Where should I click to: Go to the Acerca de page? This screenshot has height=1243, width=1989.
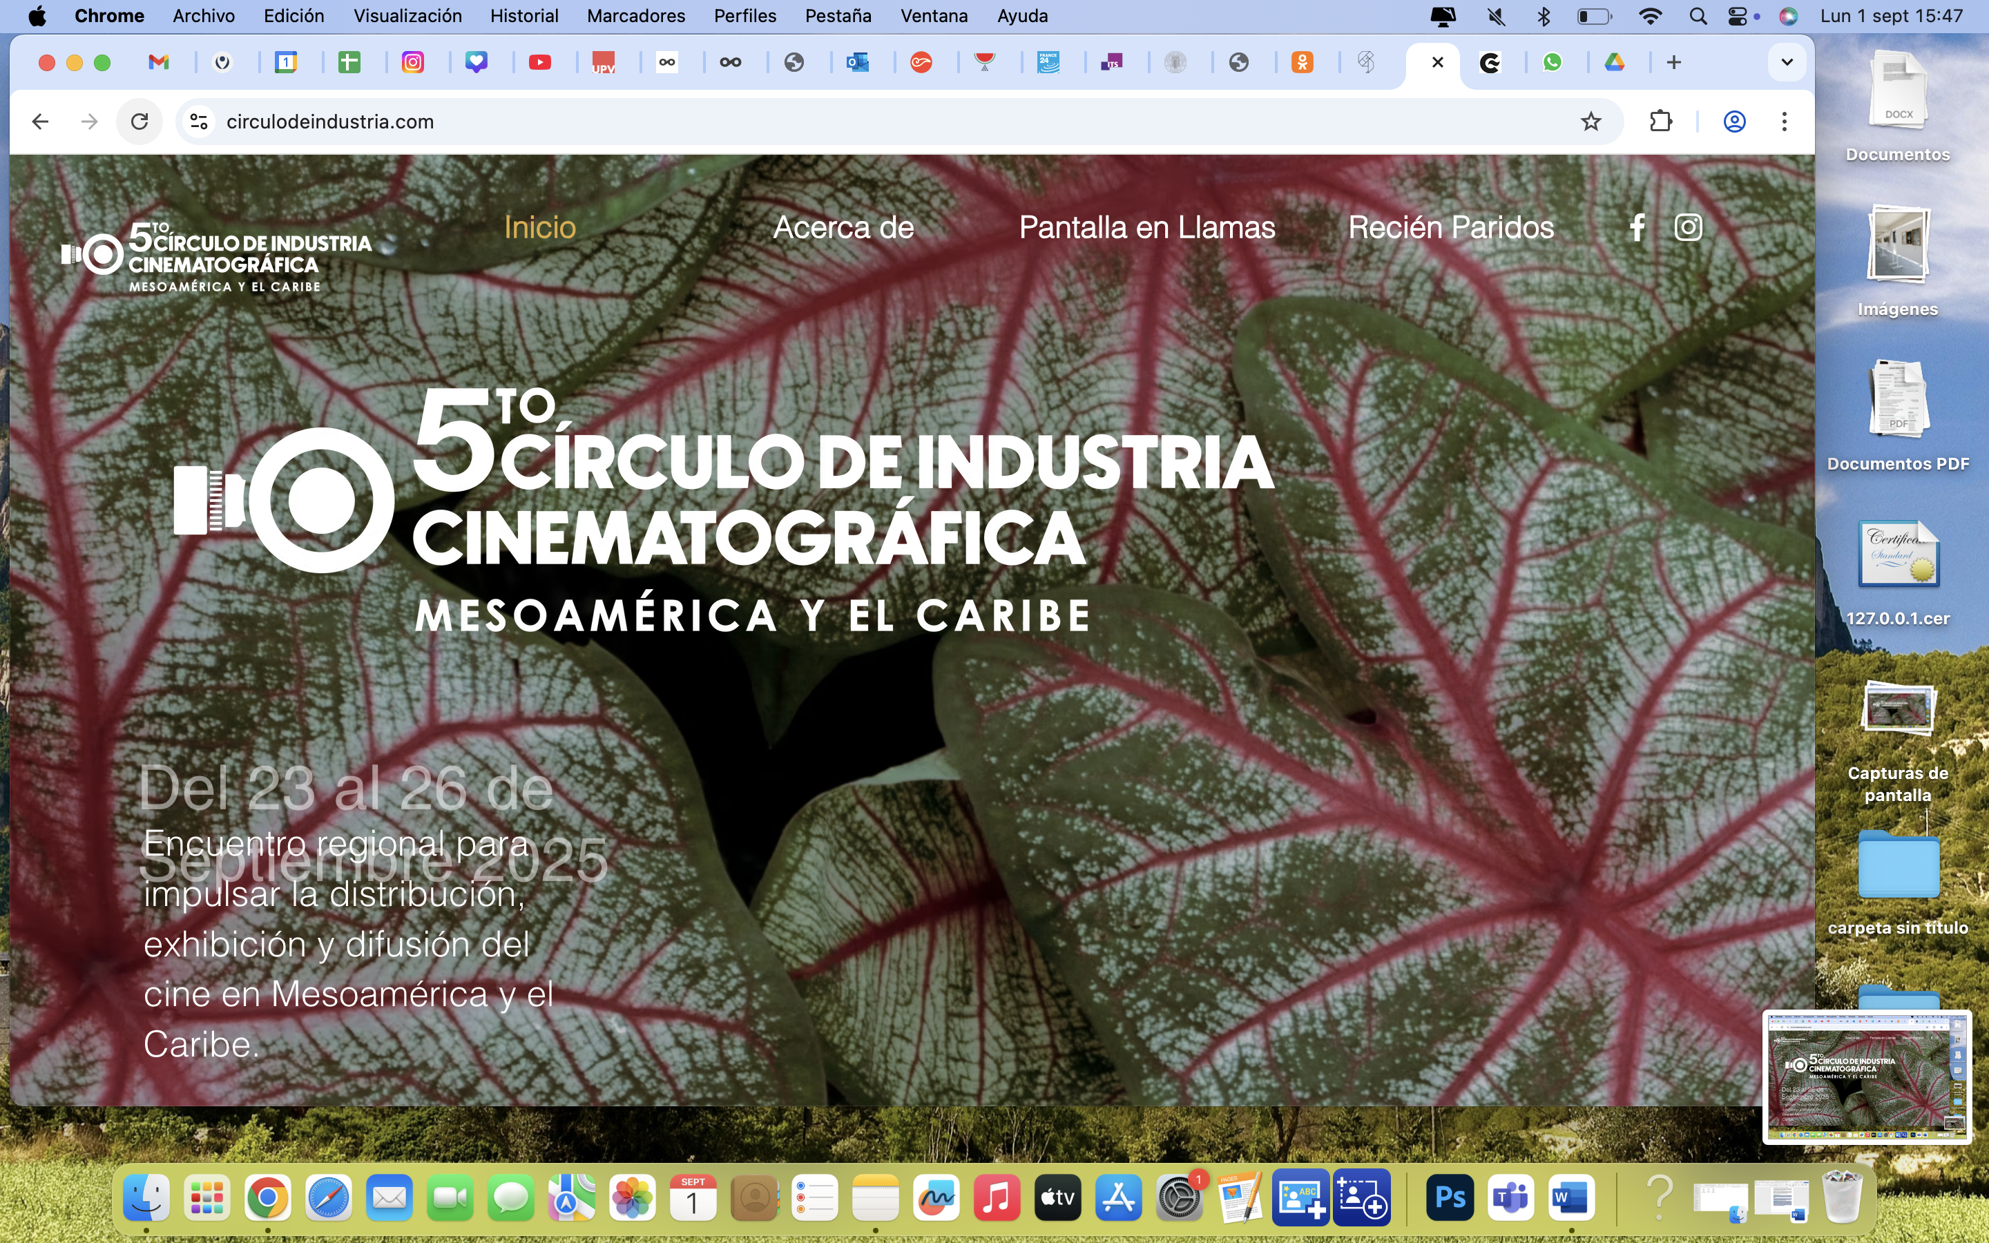click(843, 228)
